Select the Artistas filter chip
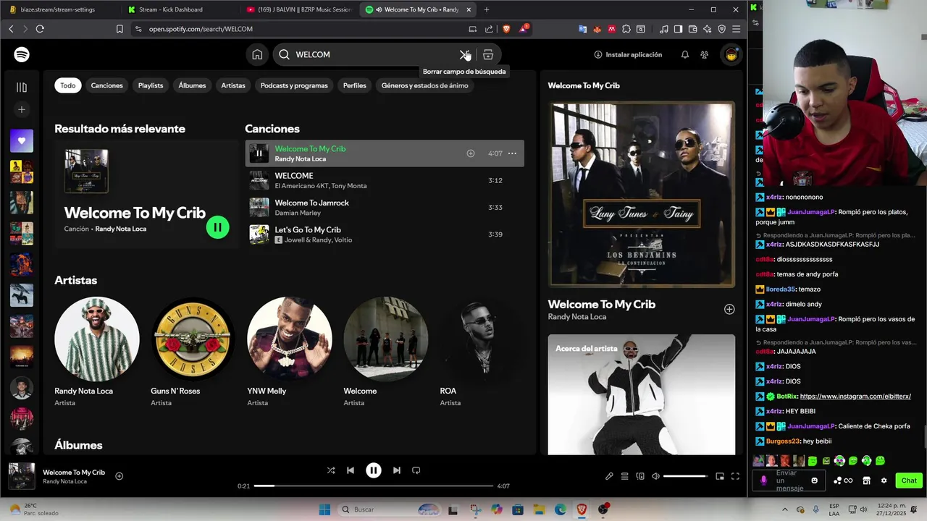The width and height of the screenshot is (927, 521). (233, 85)
